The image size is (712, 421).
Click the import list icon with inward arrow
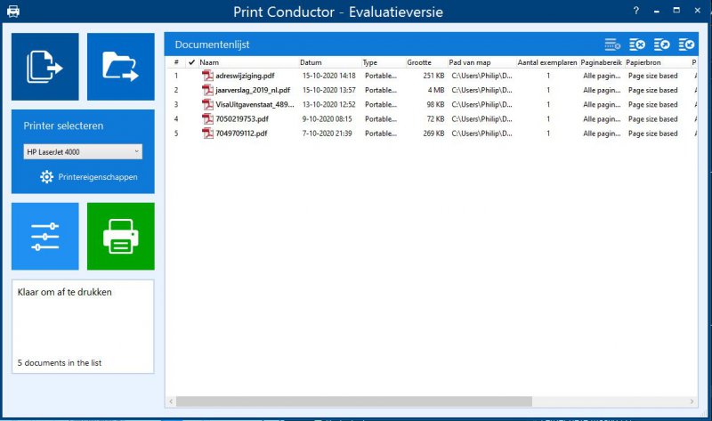click(x=686, y=45)
